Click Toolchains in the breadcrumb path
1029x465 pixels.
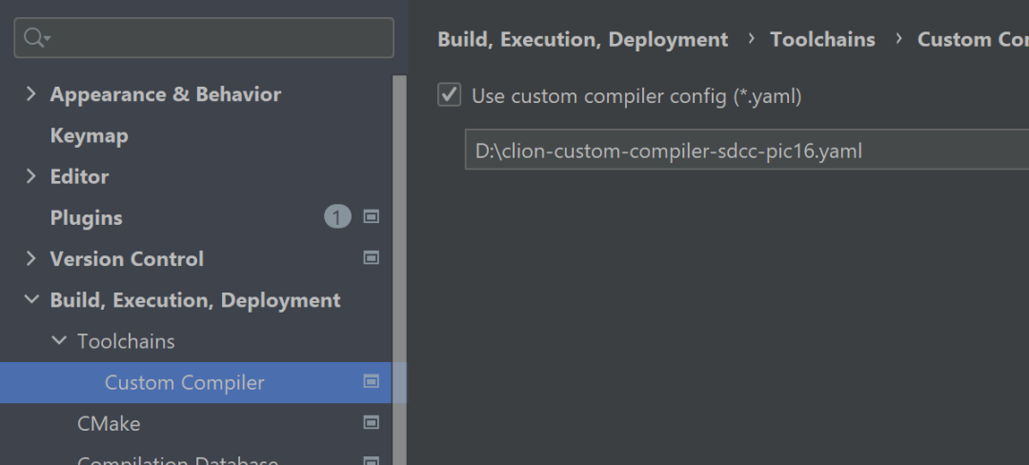tap(822, 39)
